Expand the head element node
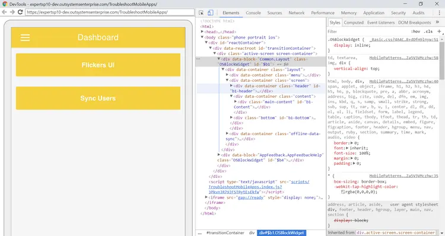Image resolution: width=445 pixels, height=236 pixels. coord(202,32)
